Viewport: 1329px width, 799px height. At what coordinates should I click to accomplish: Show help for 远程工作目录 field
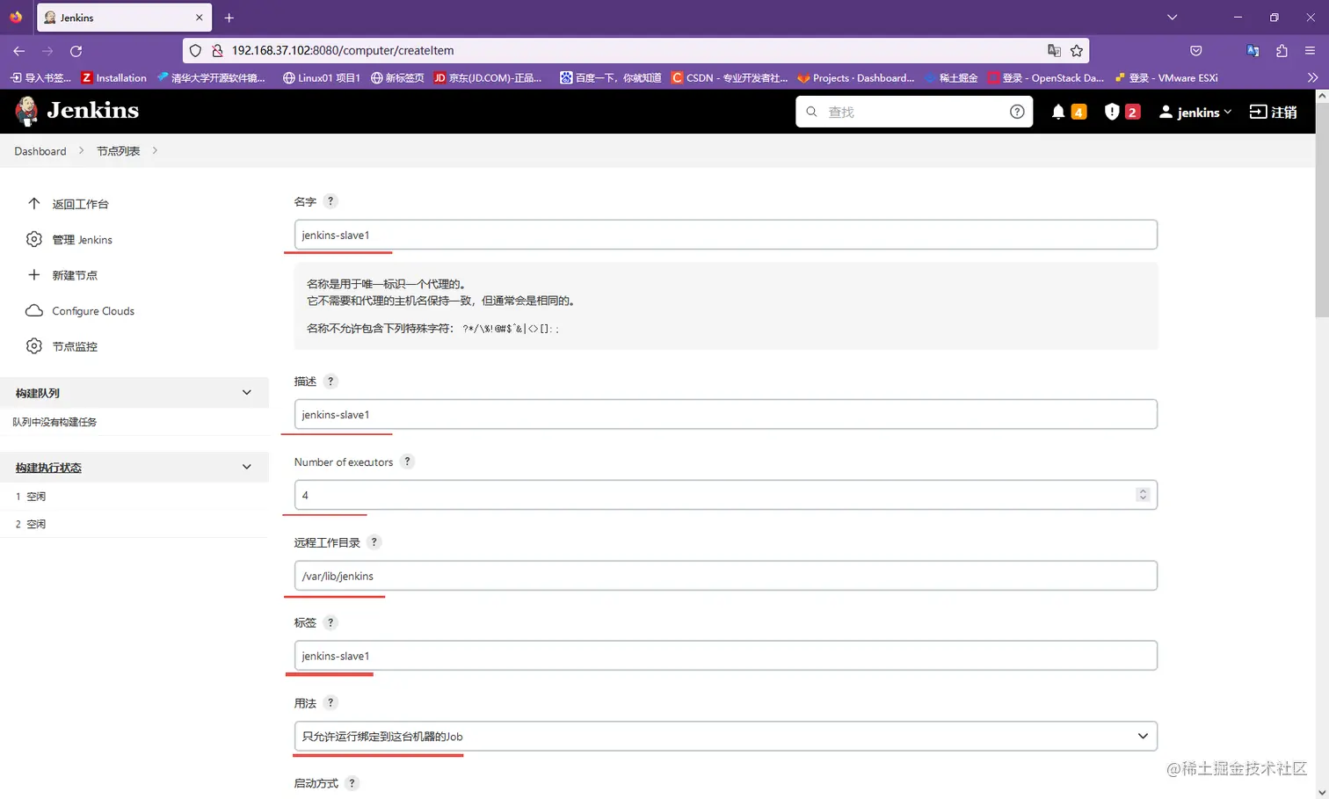(374, 542)
